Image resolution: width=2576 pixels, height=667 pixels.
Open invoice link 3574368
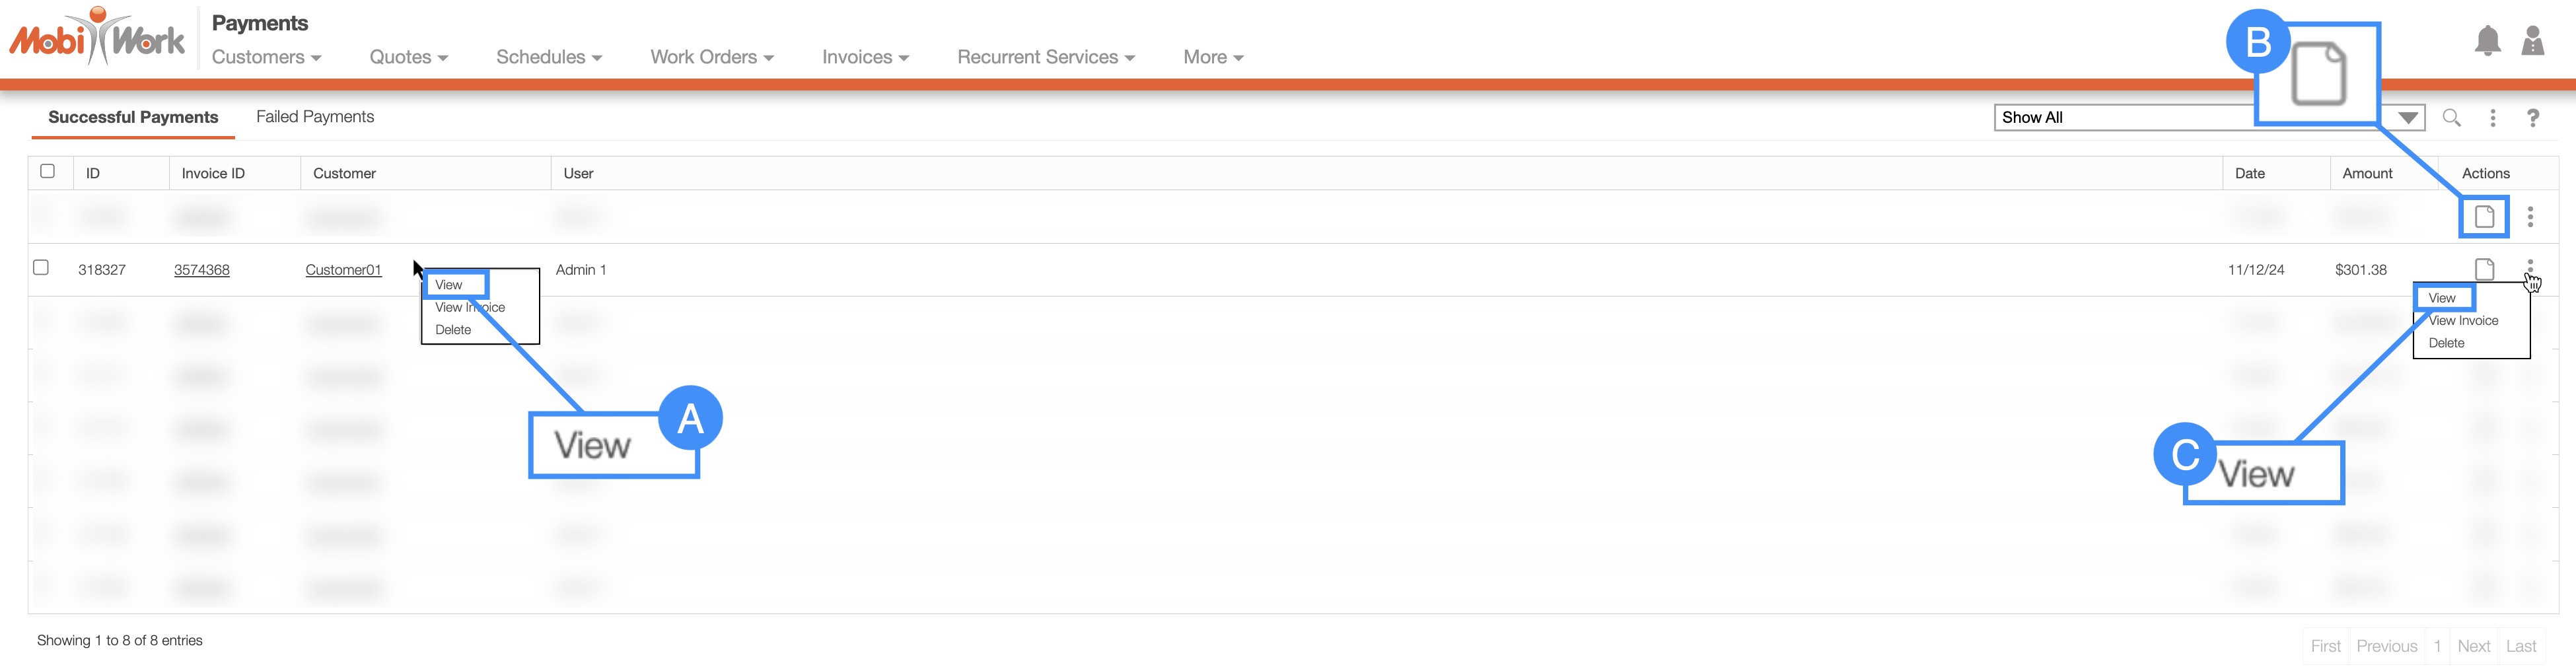coord(202,270)
